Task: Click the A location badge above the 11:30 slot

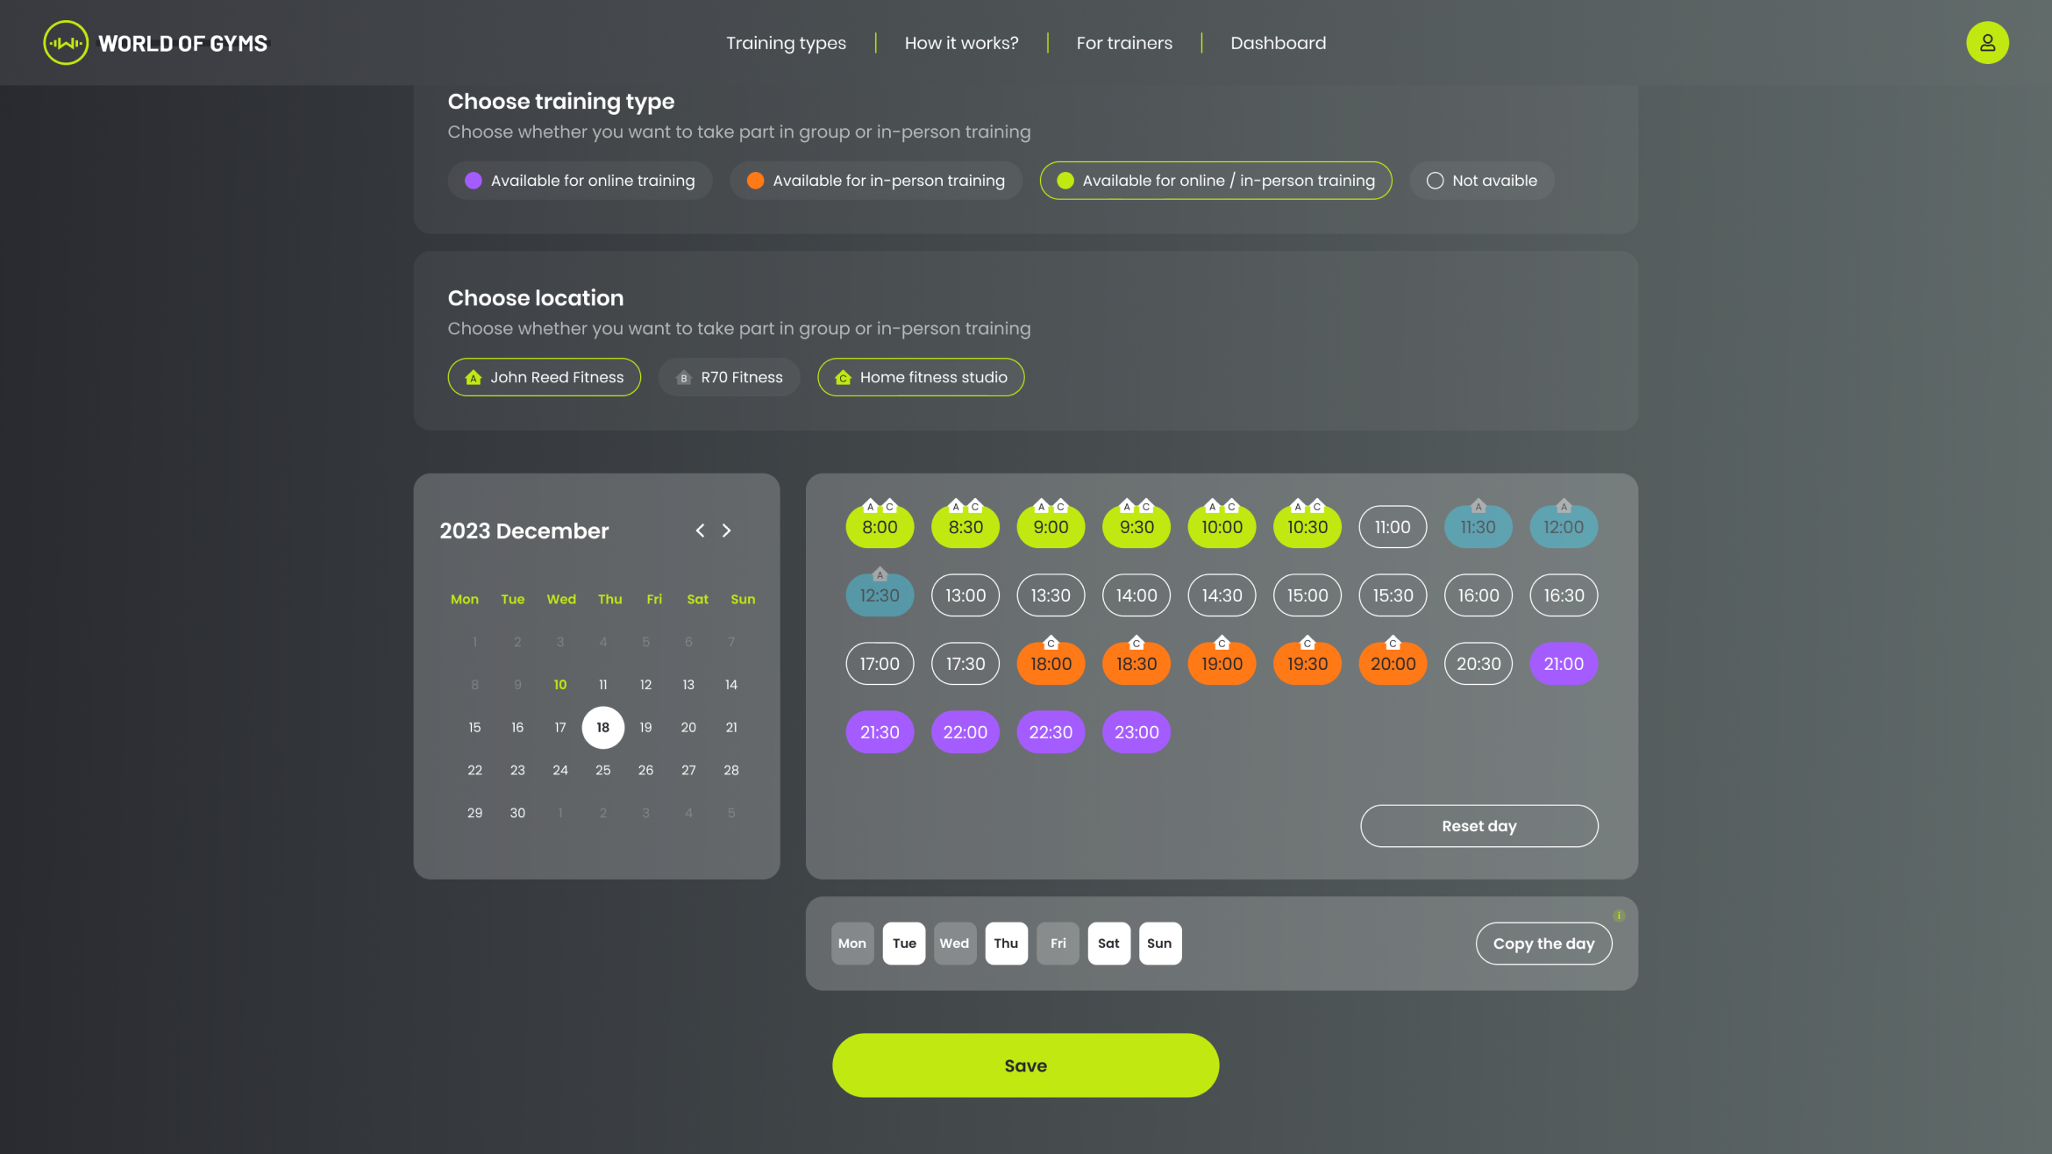Action: [1478, 505]
